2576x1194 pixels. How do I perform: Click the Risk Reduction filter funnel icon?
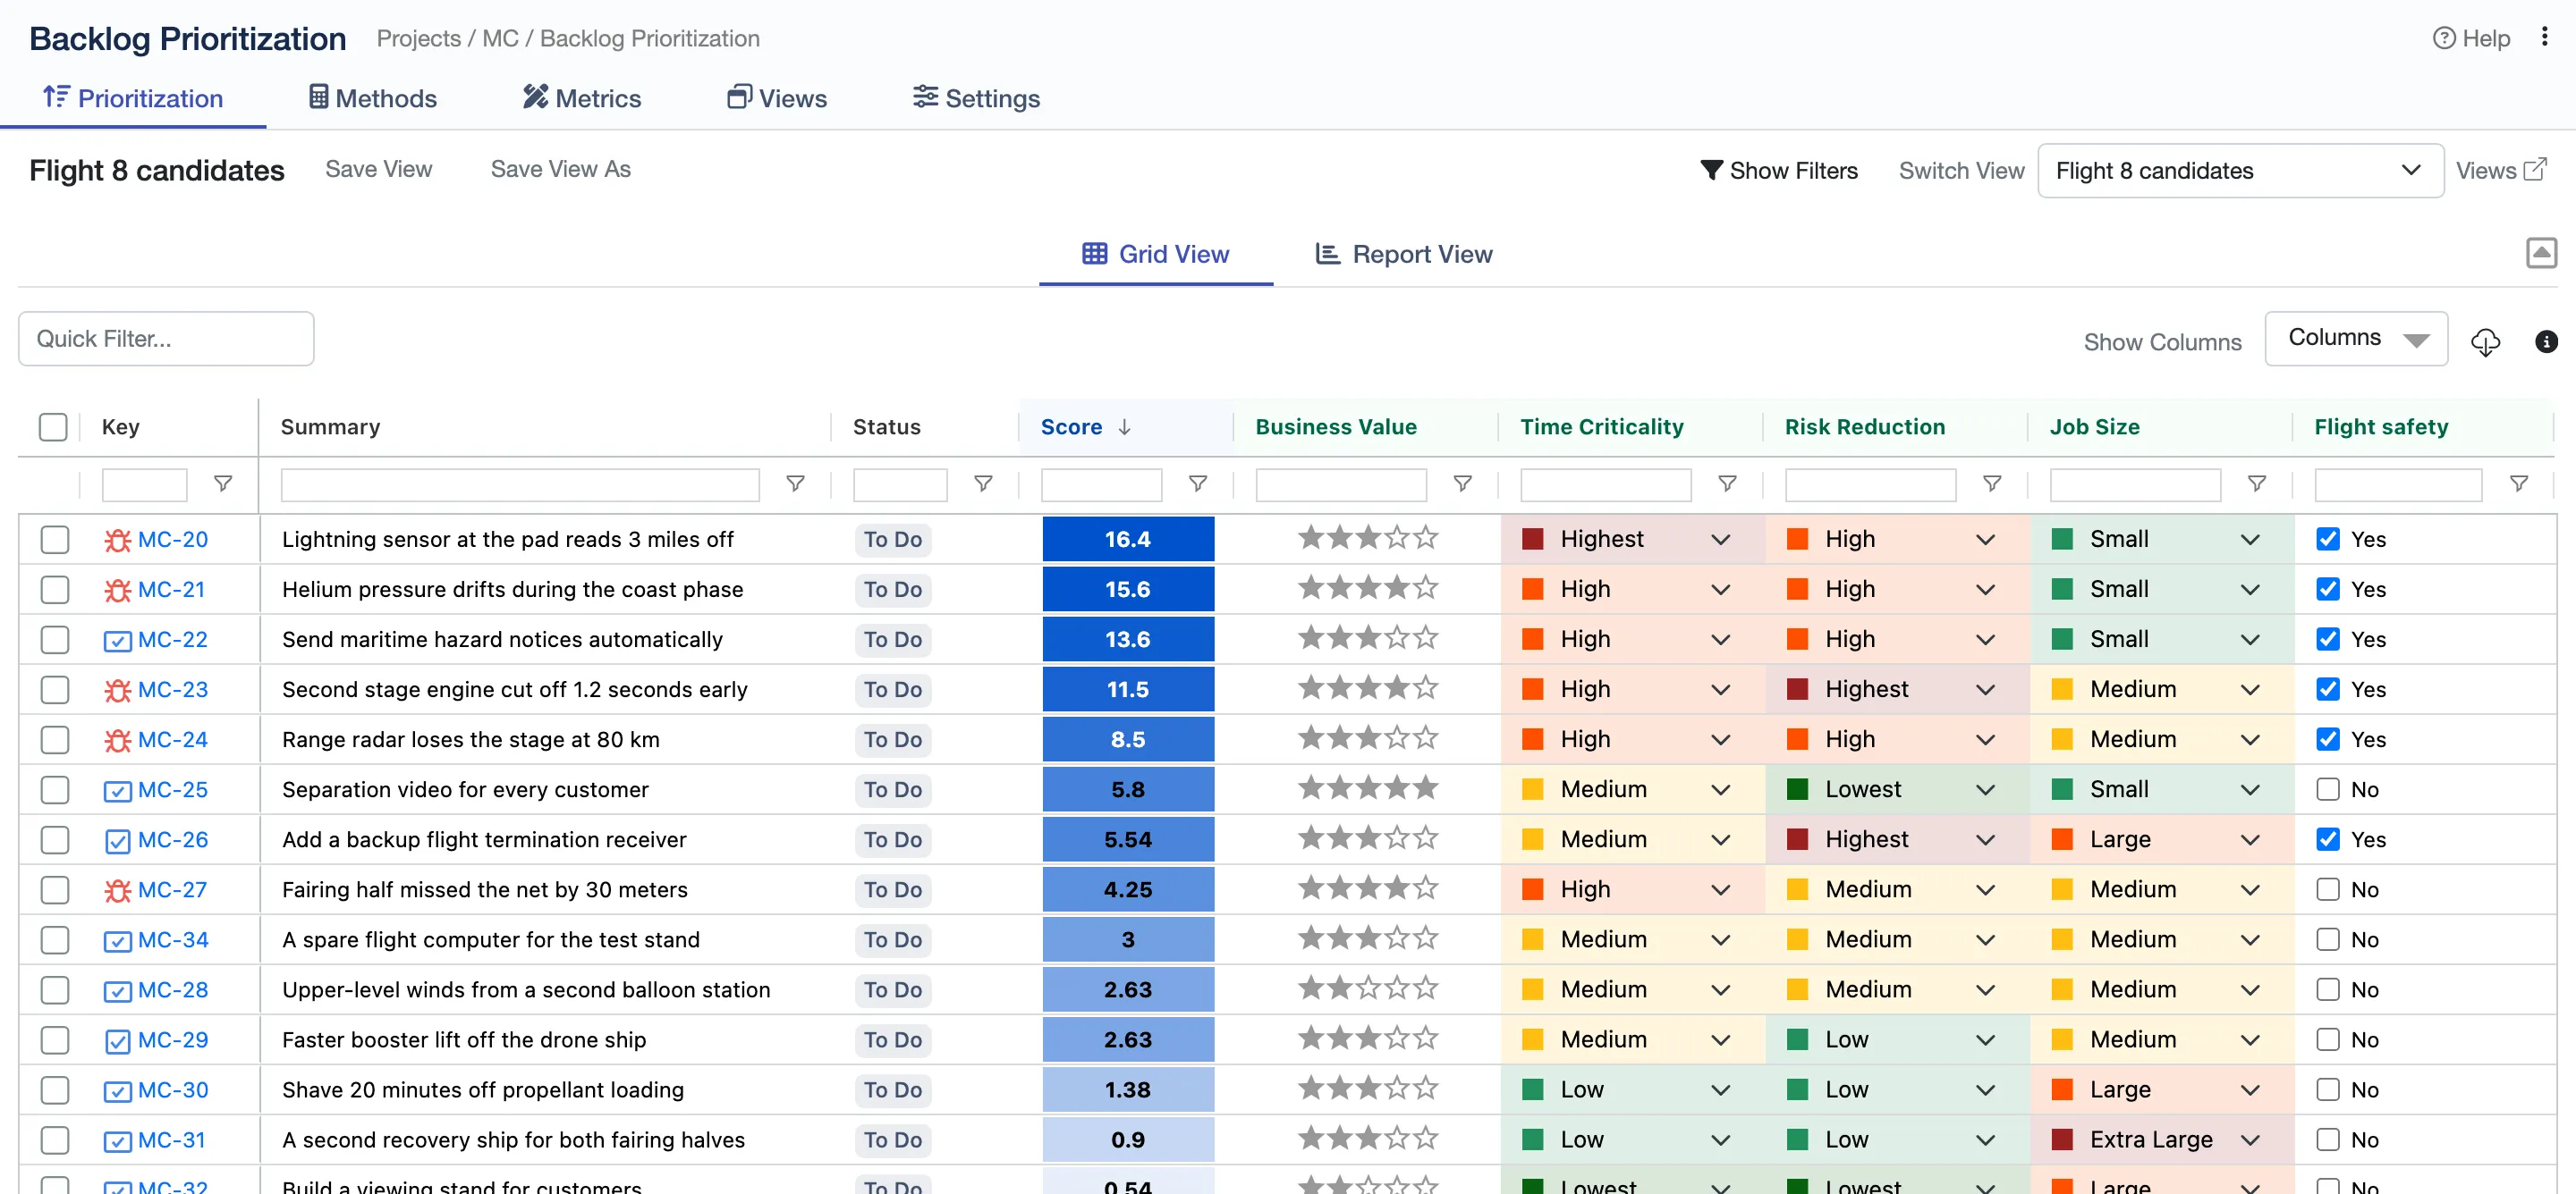coord(1992,483)
